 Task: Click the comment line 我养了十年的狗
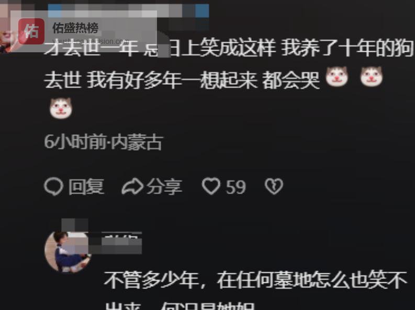tap(347, 48)
